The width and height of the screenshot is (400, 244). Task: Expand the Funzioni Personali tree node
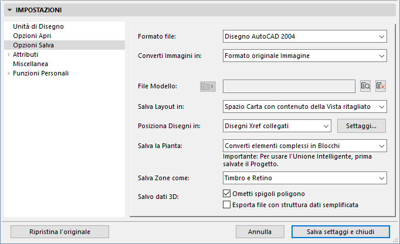[8, 73]
